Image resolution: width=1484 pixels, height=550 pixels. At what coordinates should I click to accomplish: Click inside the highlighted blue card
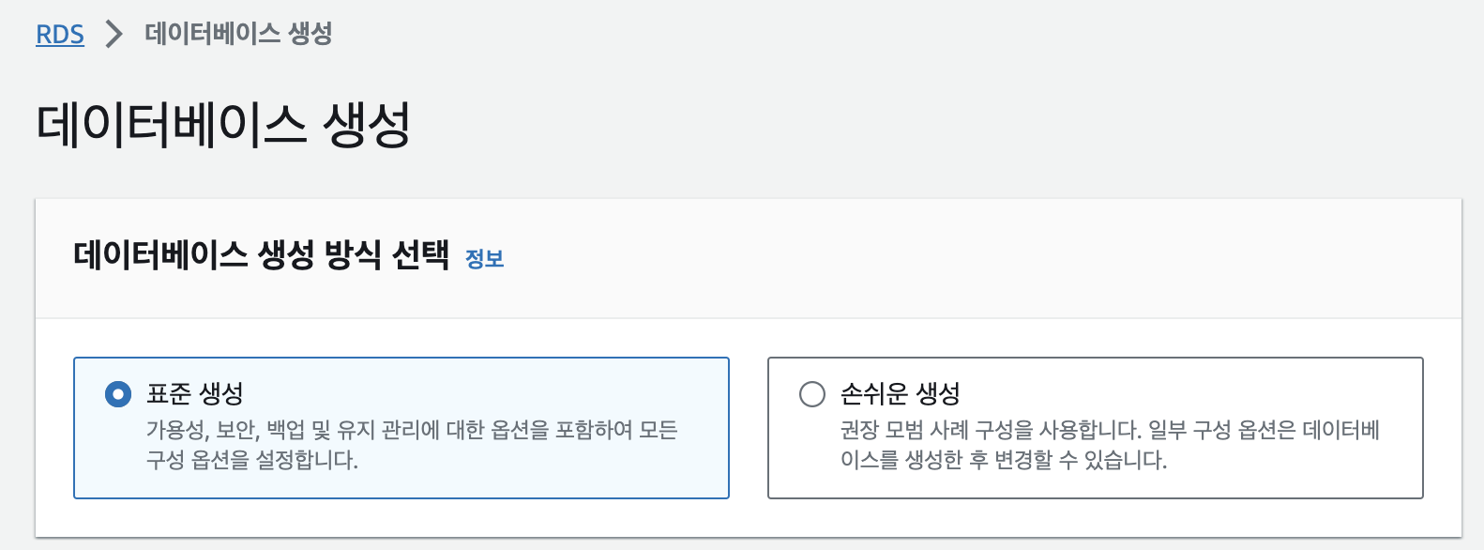pyautogui.click(x=401, y=425)
